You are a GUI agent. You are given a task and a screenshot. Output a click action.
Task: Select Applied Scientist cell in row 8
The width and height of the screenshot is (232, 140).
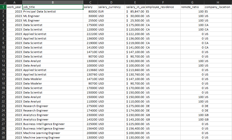(x=53, y=38)
